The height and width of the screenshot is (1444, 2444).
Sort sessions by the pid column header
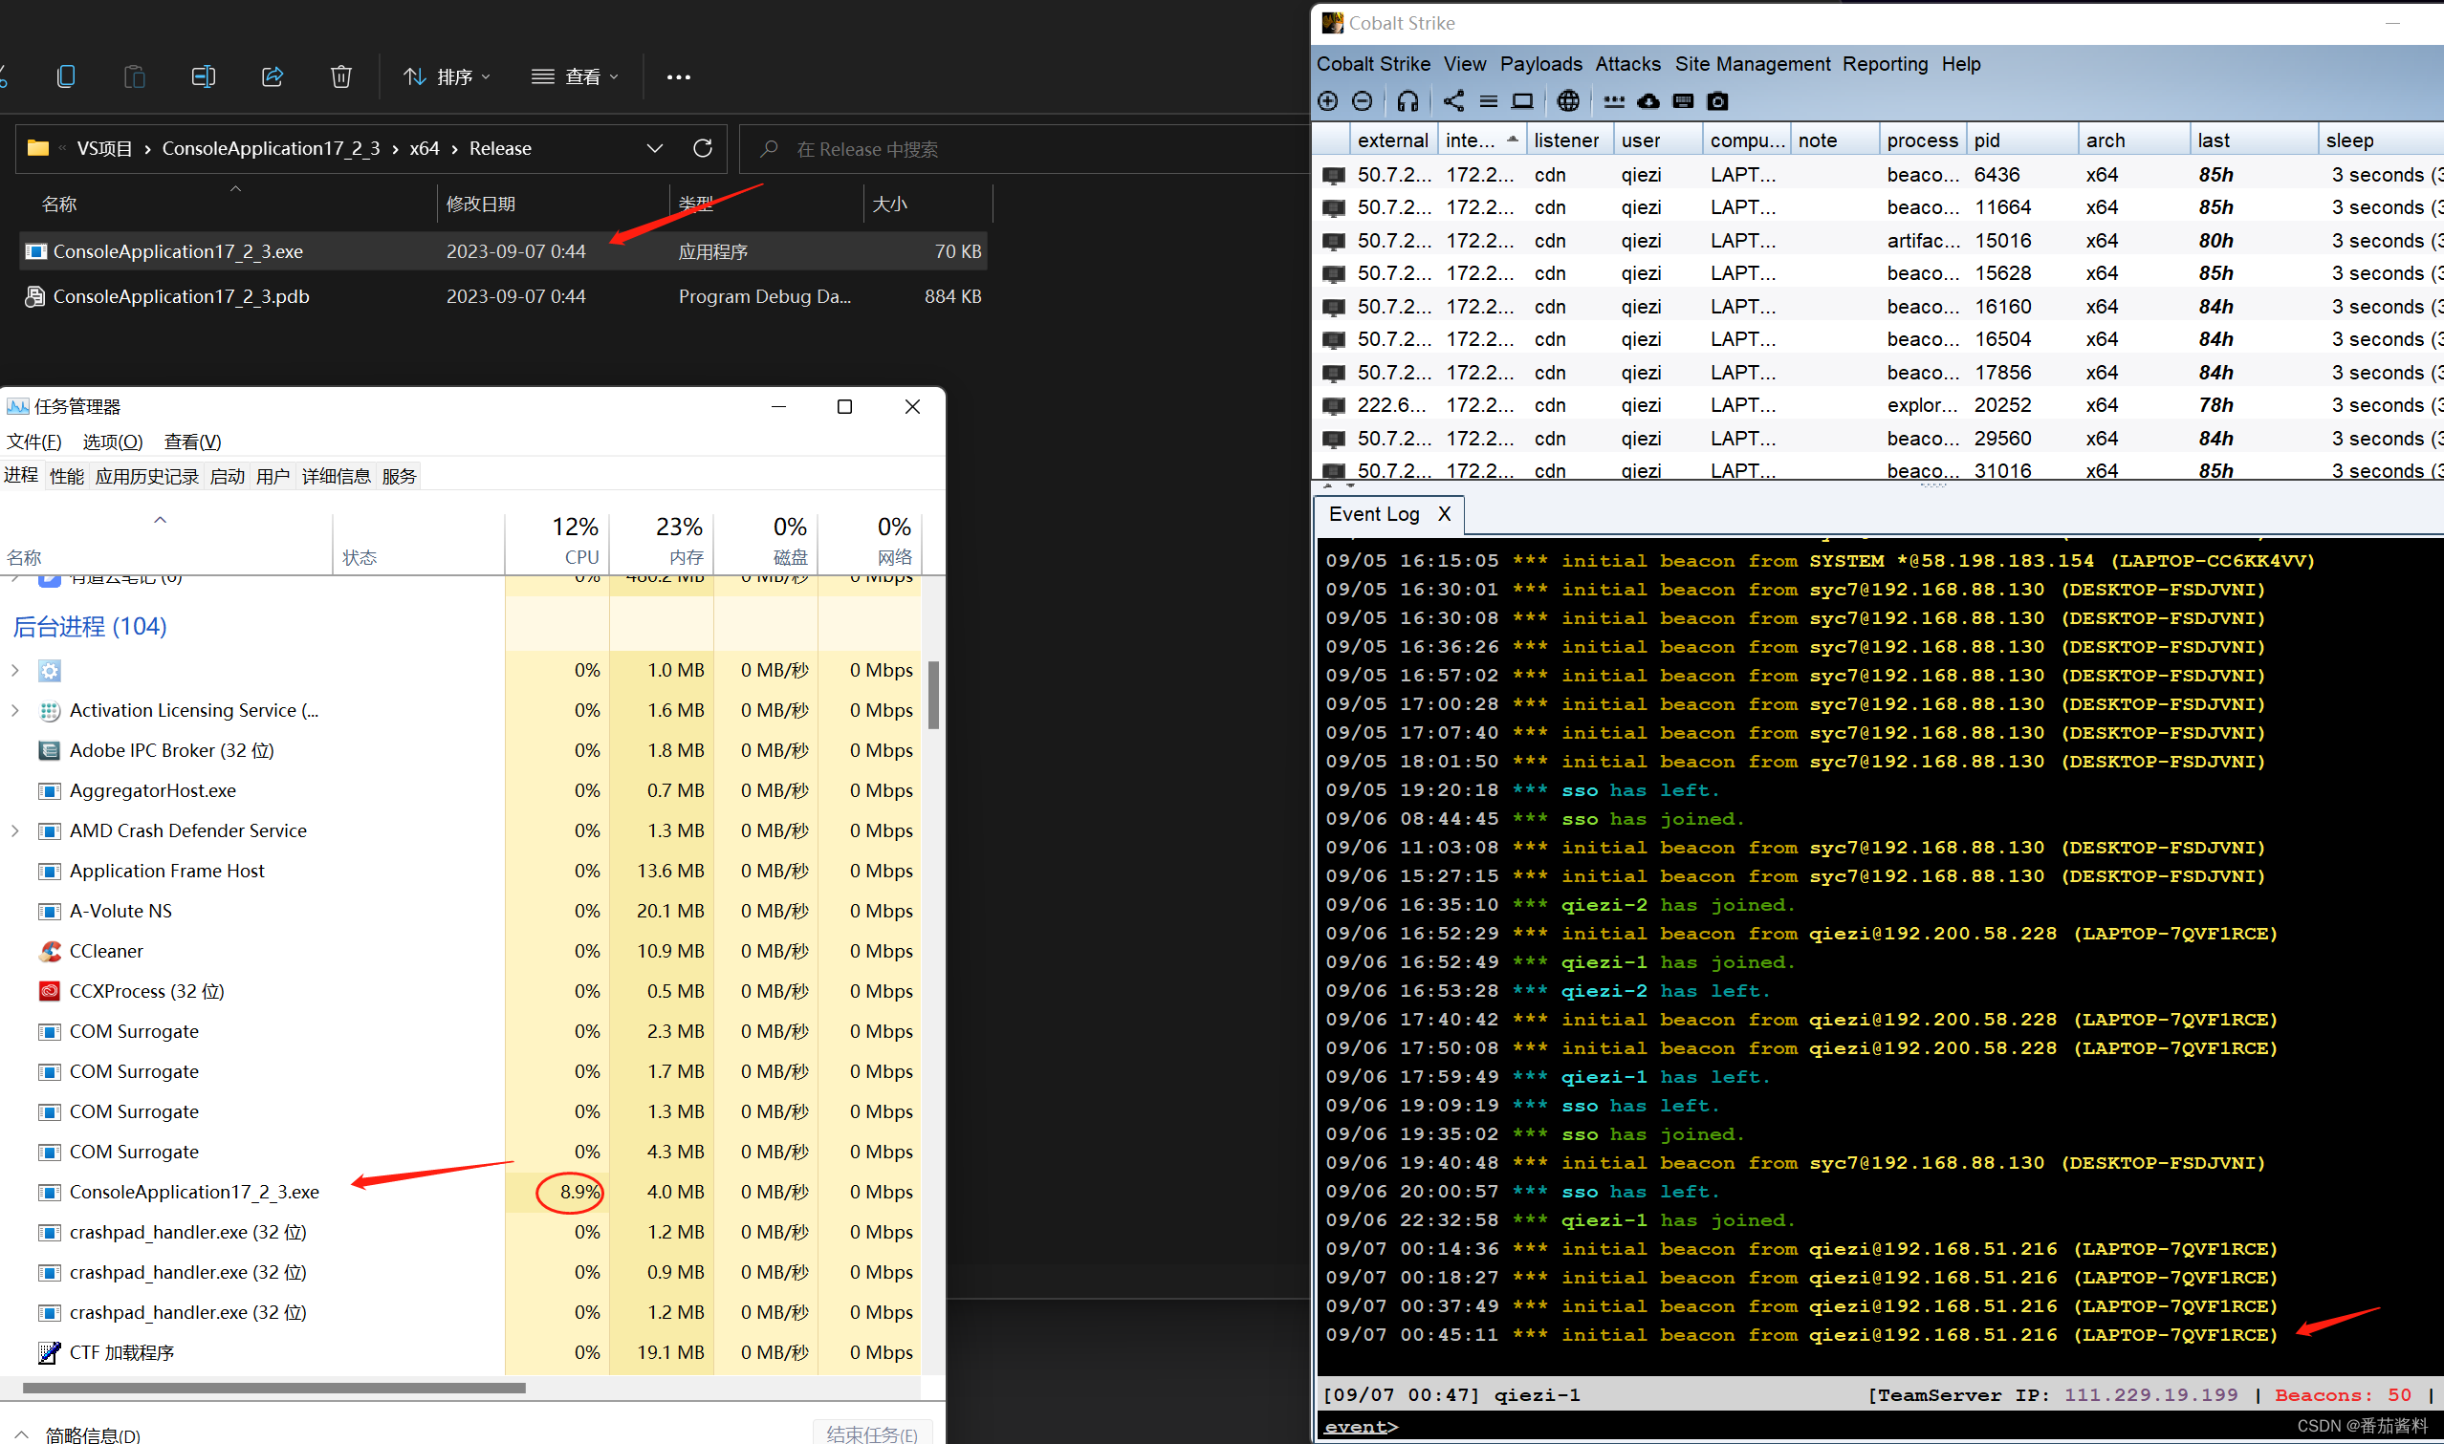pos(2021,140)
